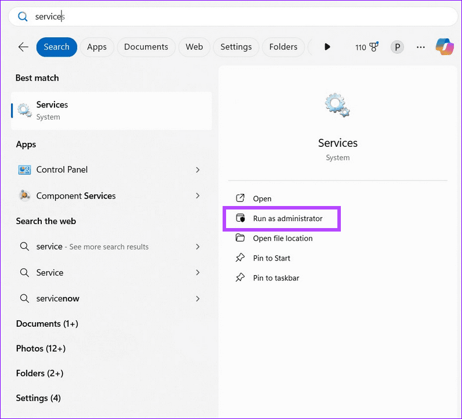The image size is (462, 419).
Task: Click the back arrow icon
Action: (x=23, y=47)
